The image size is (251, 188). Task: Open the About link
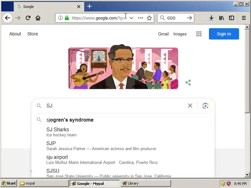tap(15, 34)
